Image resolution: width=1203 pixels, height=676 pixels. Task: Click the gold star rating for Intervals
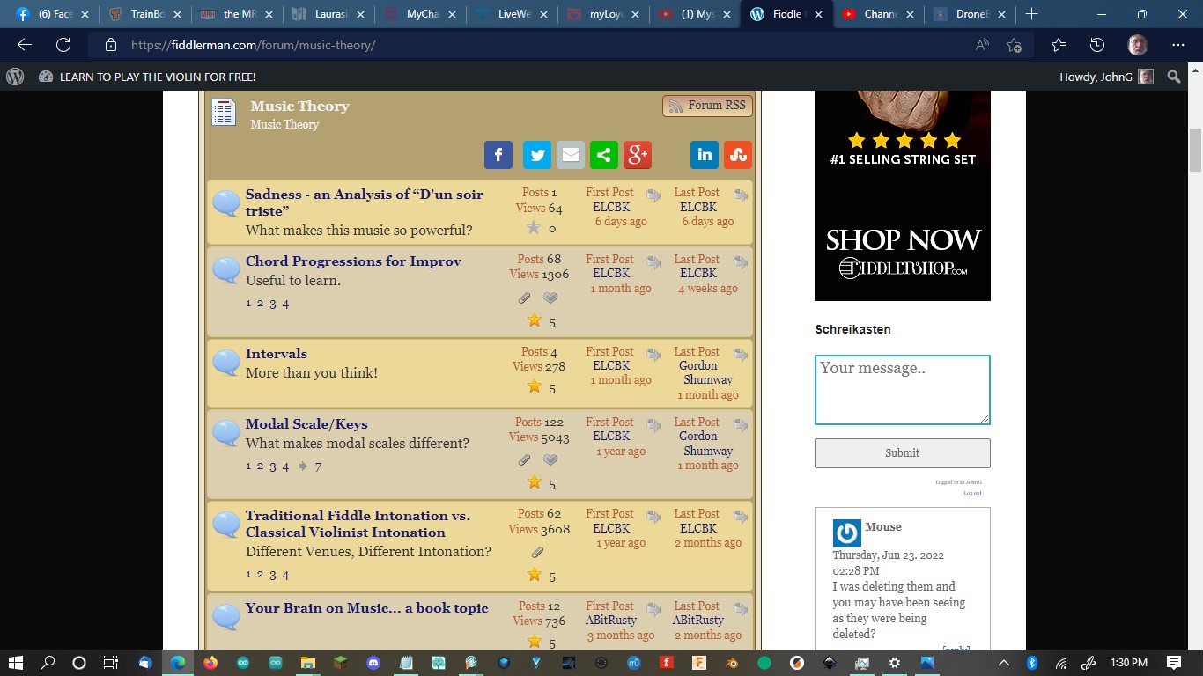tap(534, 386)
